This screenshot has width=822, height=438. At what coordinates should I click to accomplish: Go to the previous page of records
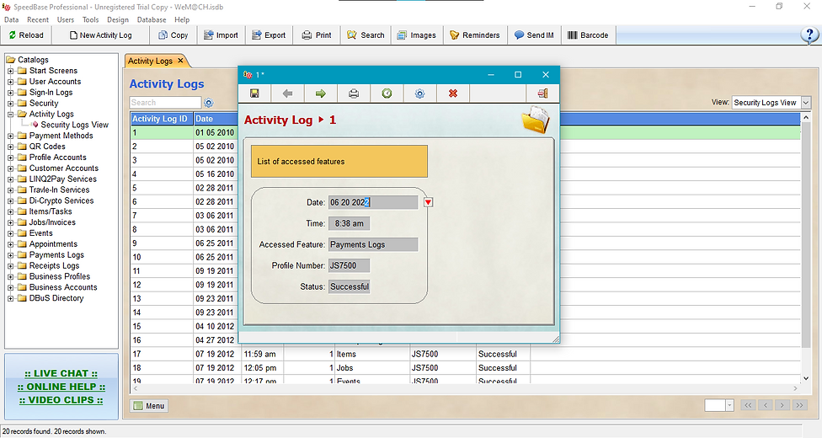(766, 405)
